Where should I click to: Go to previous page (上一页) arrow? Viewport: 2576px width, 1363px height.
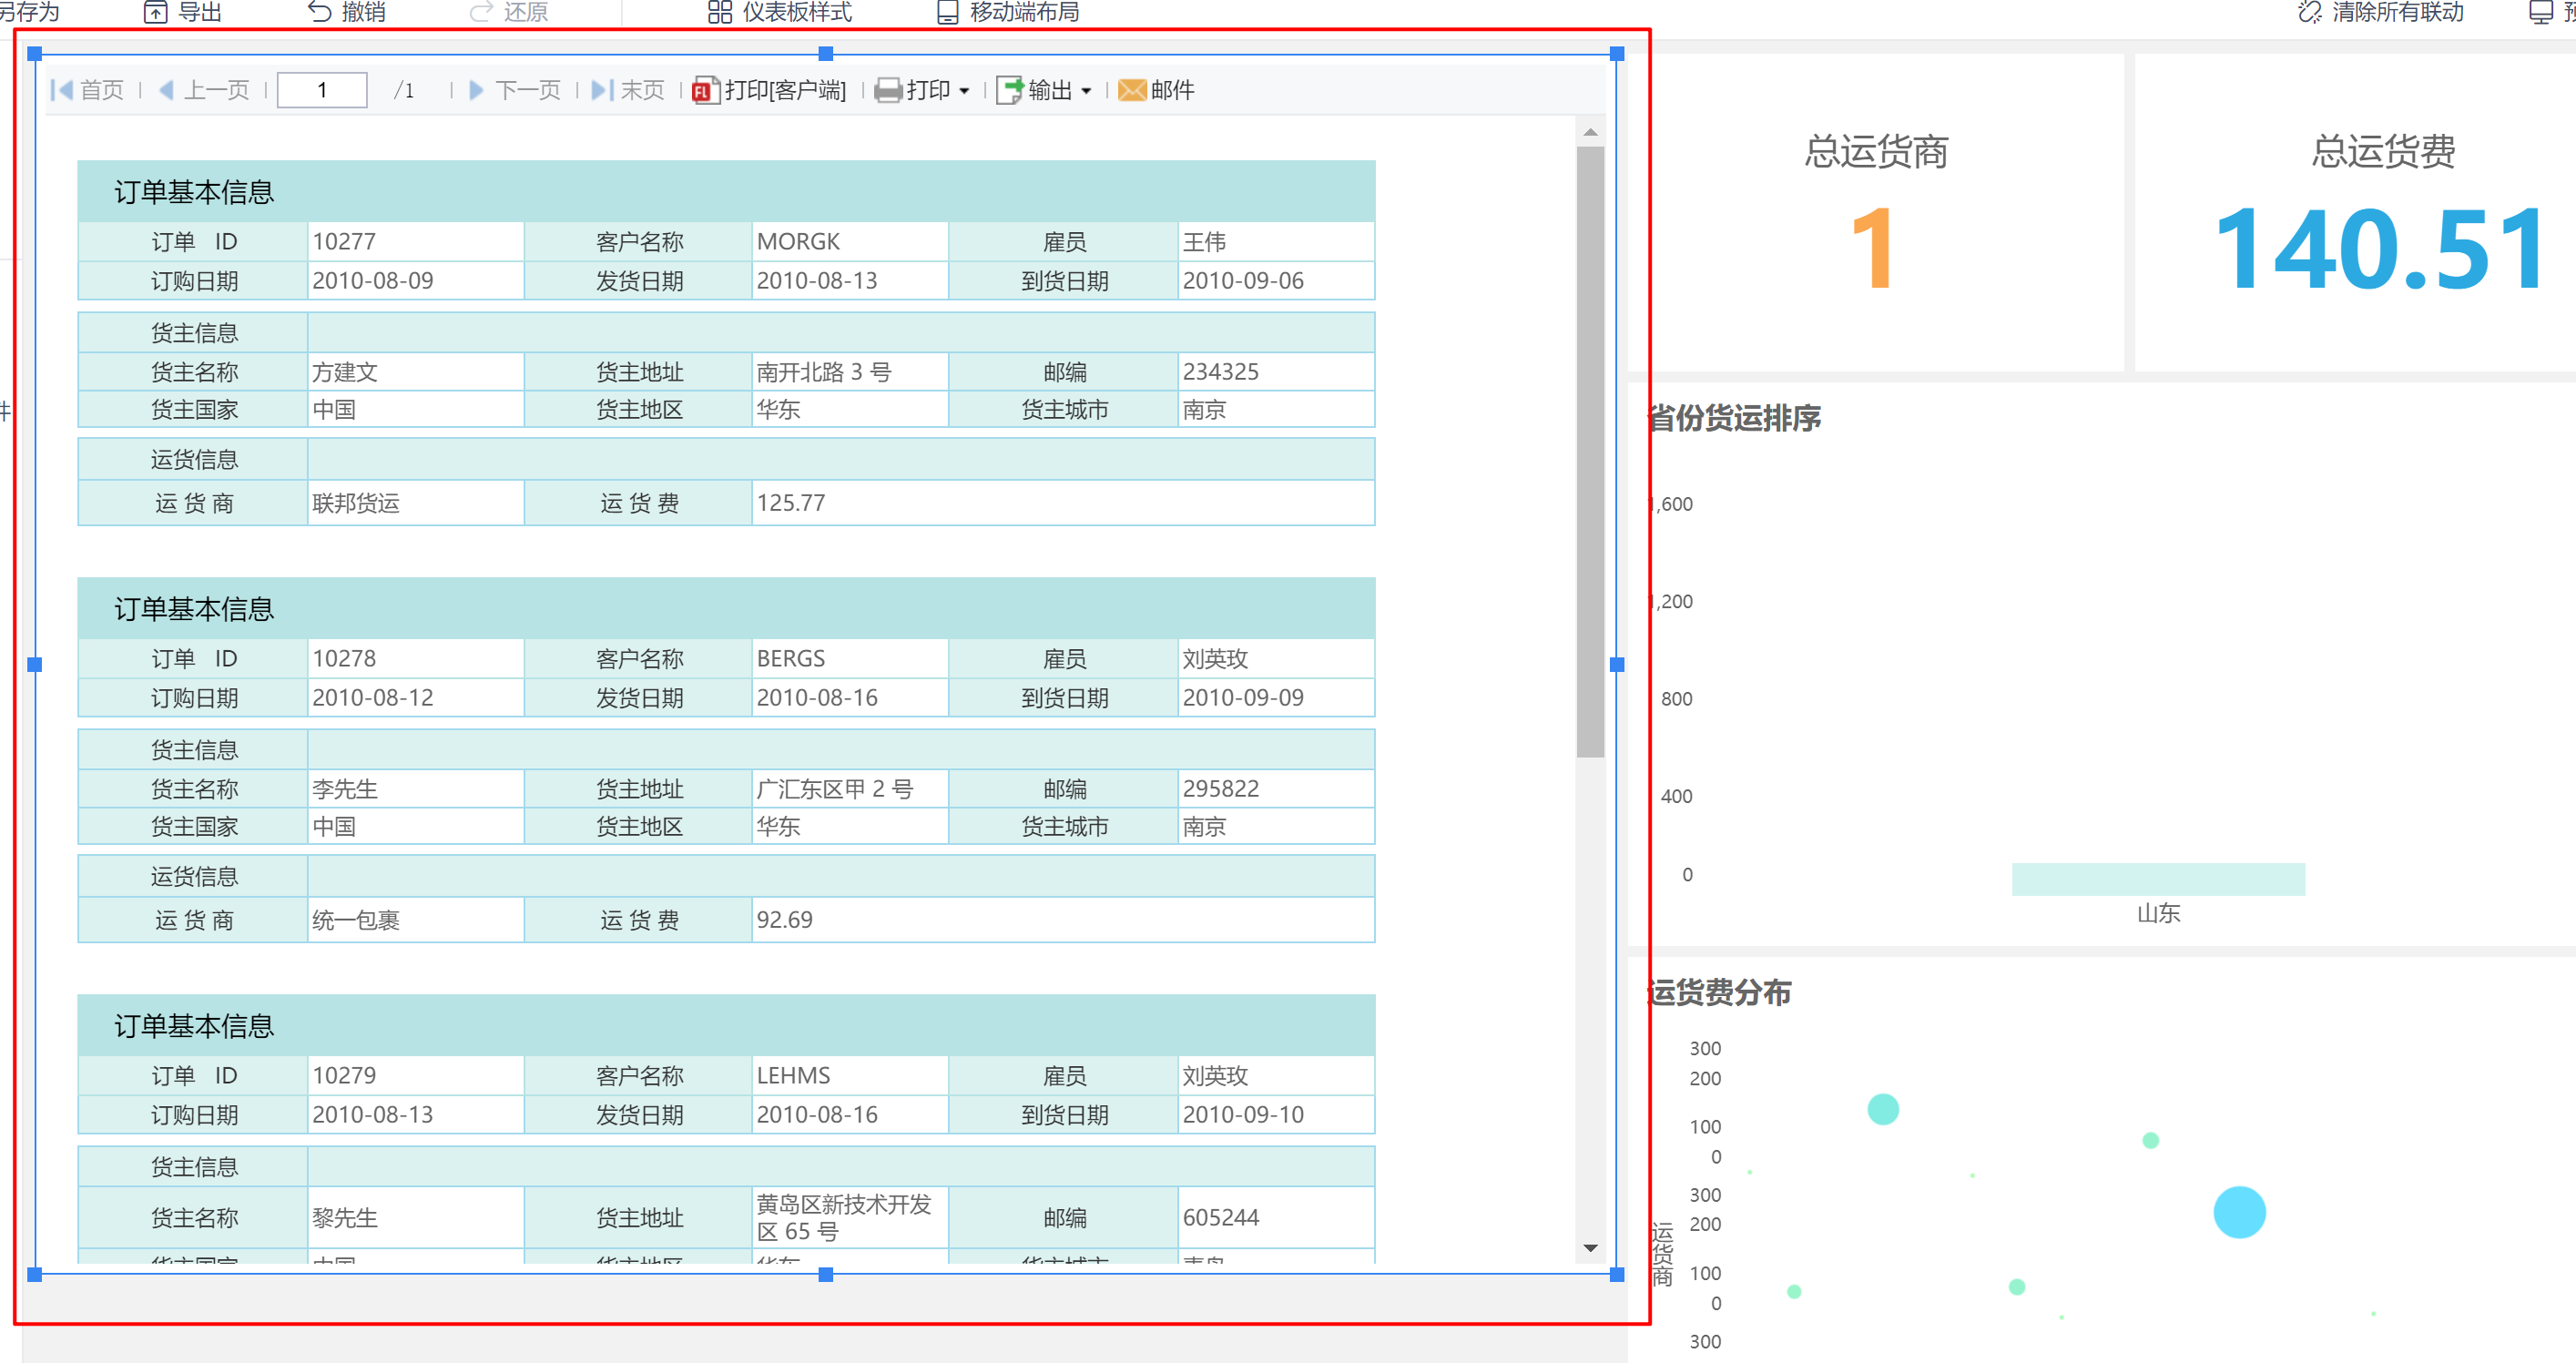click(x=167, y=90)
